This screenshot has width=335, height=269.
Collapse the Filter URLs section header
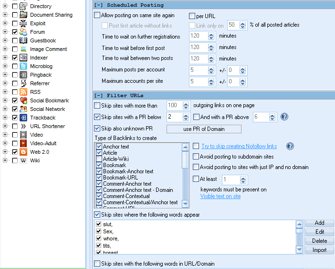99,95
